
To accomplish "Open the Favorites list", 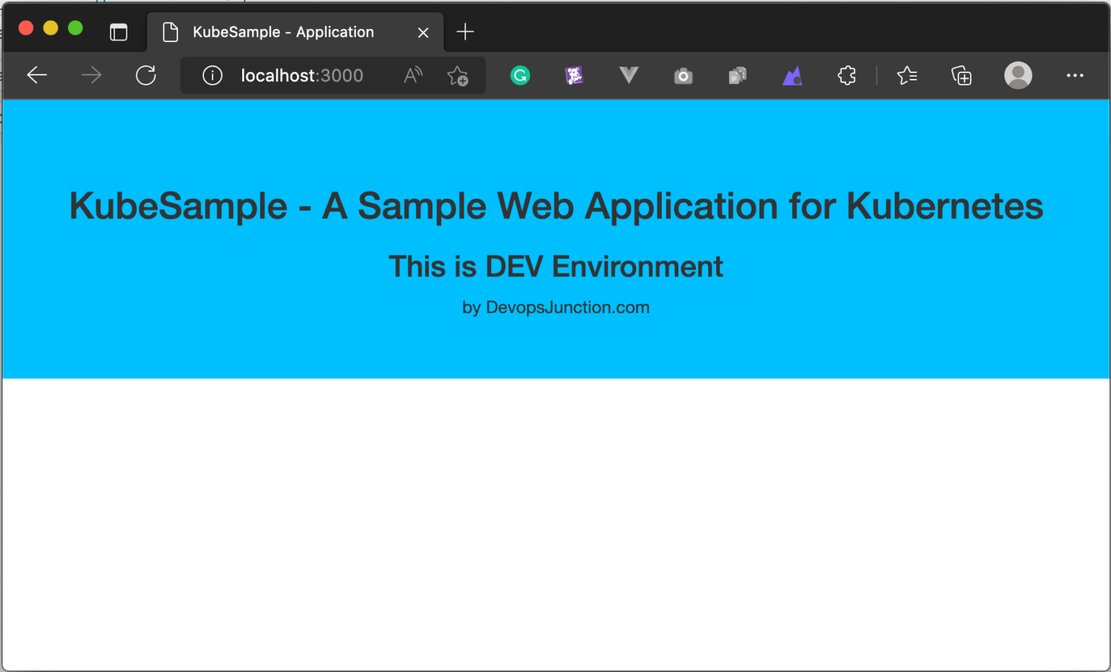I will click(906, 75).
